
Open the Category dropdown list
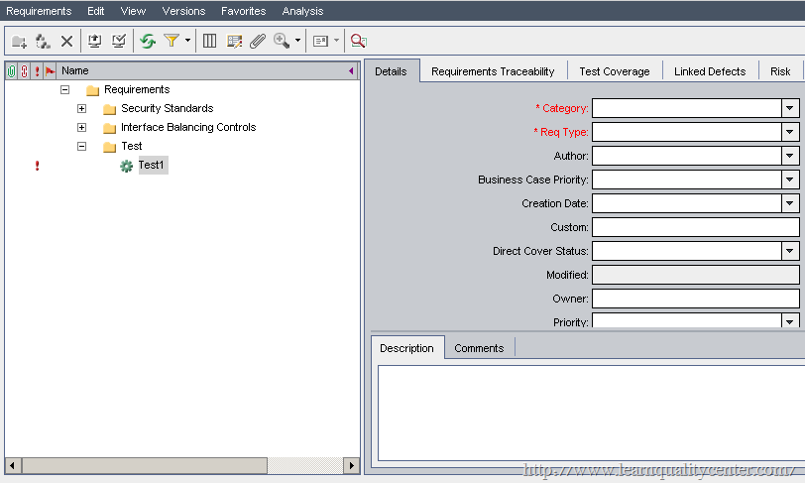pos(789,108)
